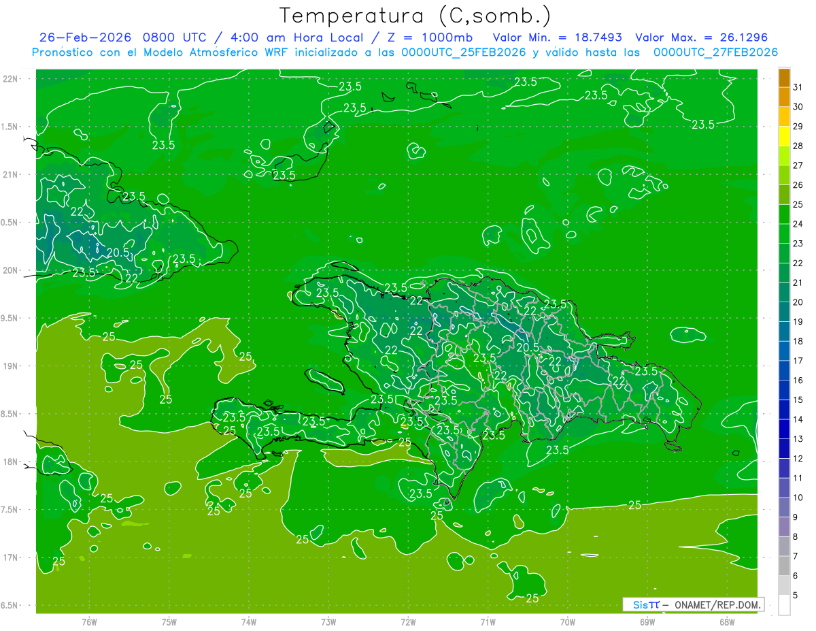Pick the legend swatch between 24 and 25
Image resolution: width=816 pixels, height=631 pixels.
pyautogui.click(x=784, y=214)
